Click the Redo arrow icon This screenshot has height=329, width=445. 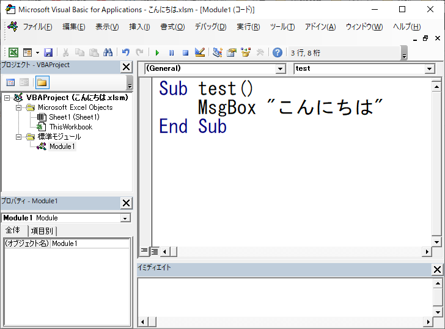click(139, 52)
